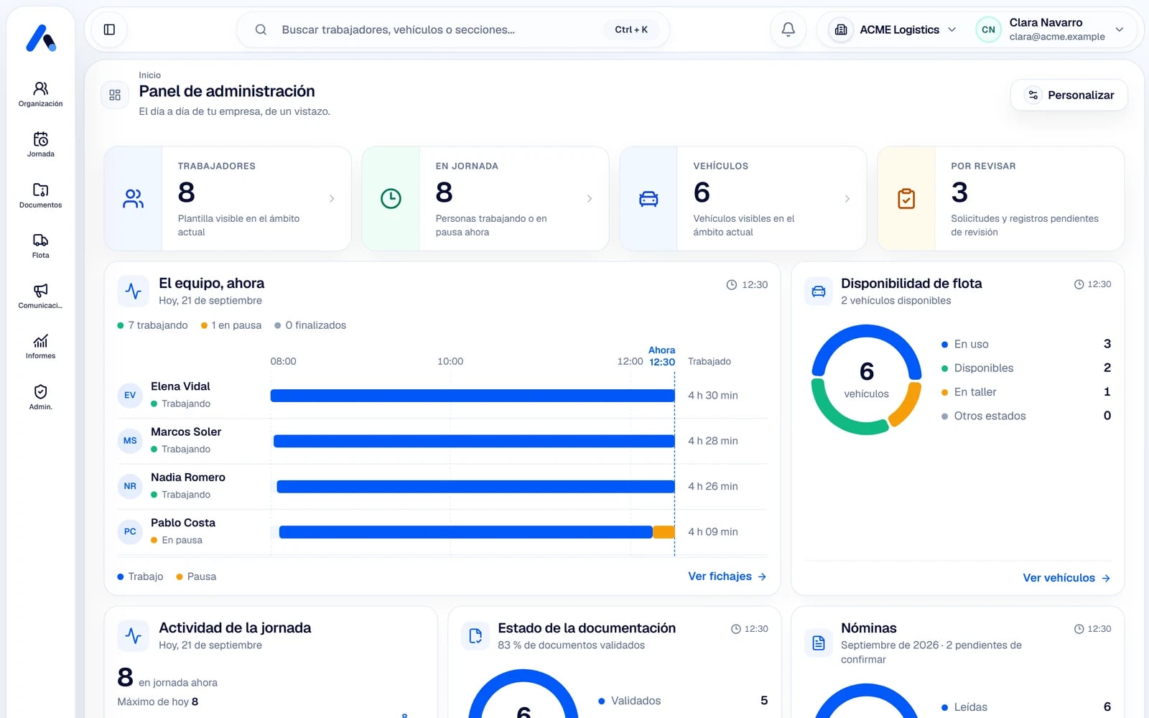Click the El equipo, ahora activity icon

(134, 291)
